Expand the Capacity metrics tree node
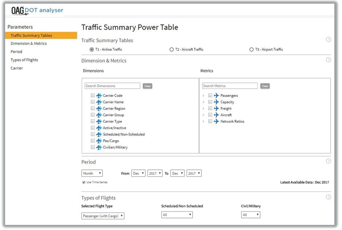Image resolution: width=342 pixels, height=230 pixels. coord(204,102)
